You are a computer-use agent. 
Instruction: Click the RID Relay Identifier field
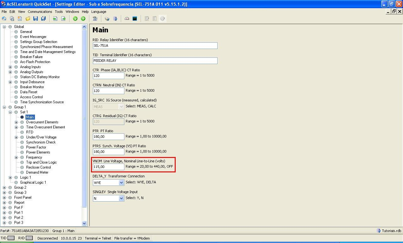(x=155, y=46)
